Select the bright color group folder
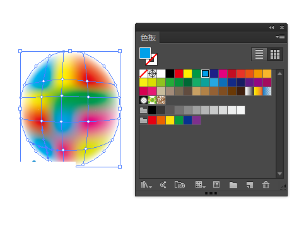This screenshot has width=299, height=228. 143,121
